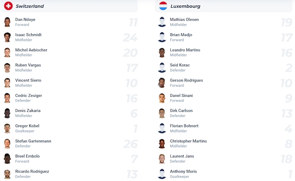This screenshot has width=295, height=181.
Task: Open Ruben Vargas player link
Action: point(28,65)
